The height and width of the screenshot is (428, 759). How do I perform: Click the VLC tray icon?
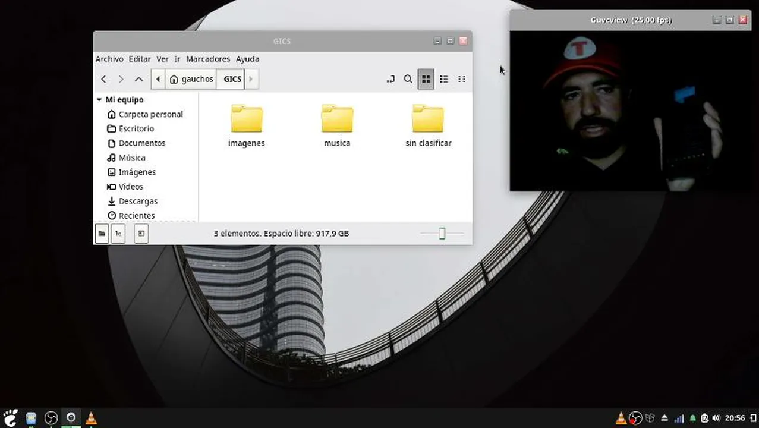(621, 418)
